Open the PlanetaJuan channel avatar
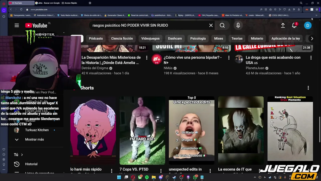 239,60
